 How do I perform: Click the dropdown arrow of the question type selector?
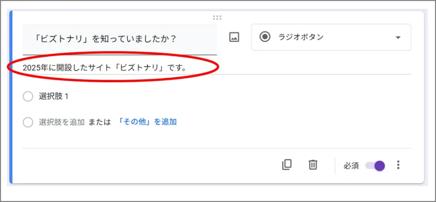[x=398, y=38]
